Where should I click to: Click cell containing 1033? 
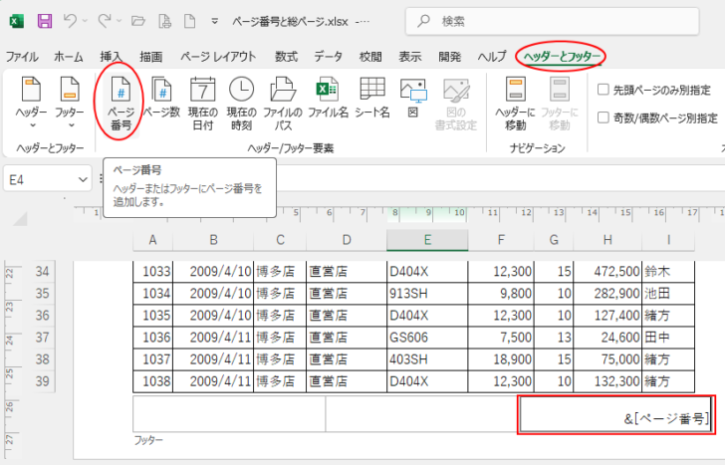pos(152,271)
